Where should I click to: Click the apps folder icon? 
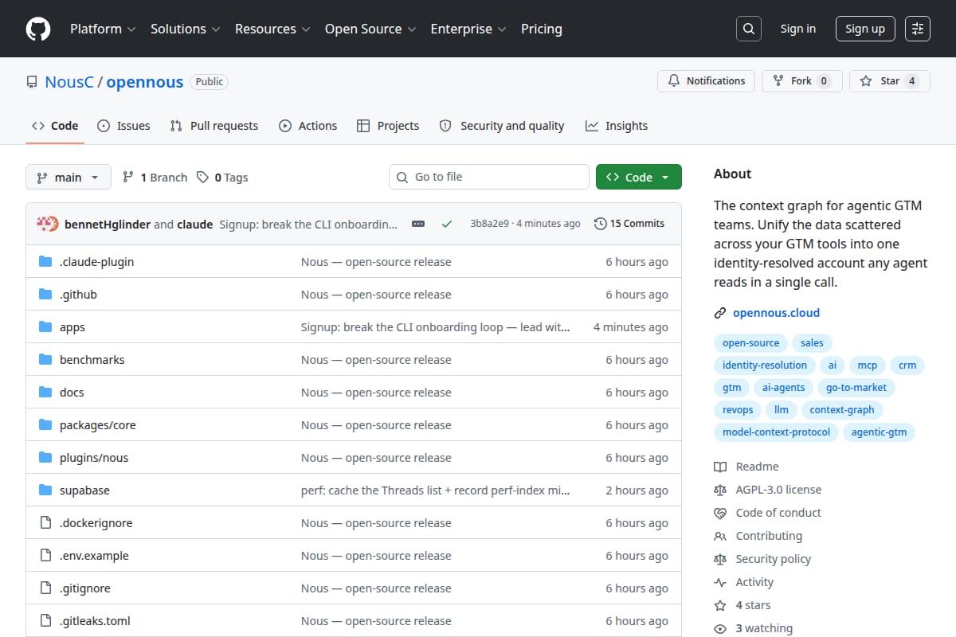pos(45,327)
